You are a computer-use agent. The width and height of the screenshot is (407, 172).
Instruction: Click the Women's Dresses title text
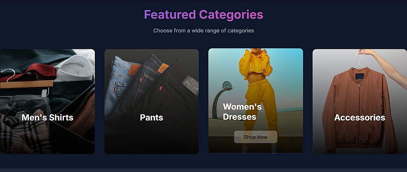(242, 112)
